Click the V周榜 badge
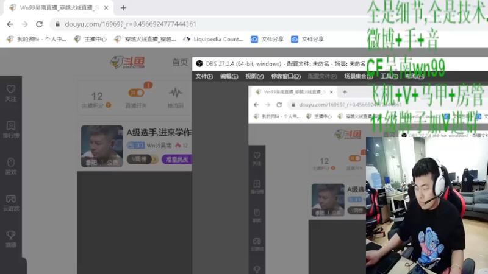This screenshot has height=274, width=488. click(x=142, y=160)
